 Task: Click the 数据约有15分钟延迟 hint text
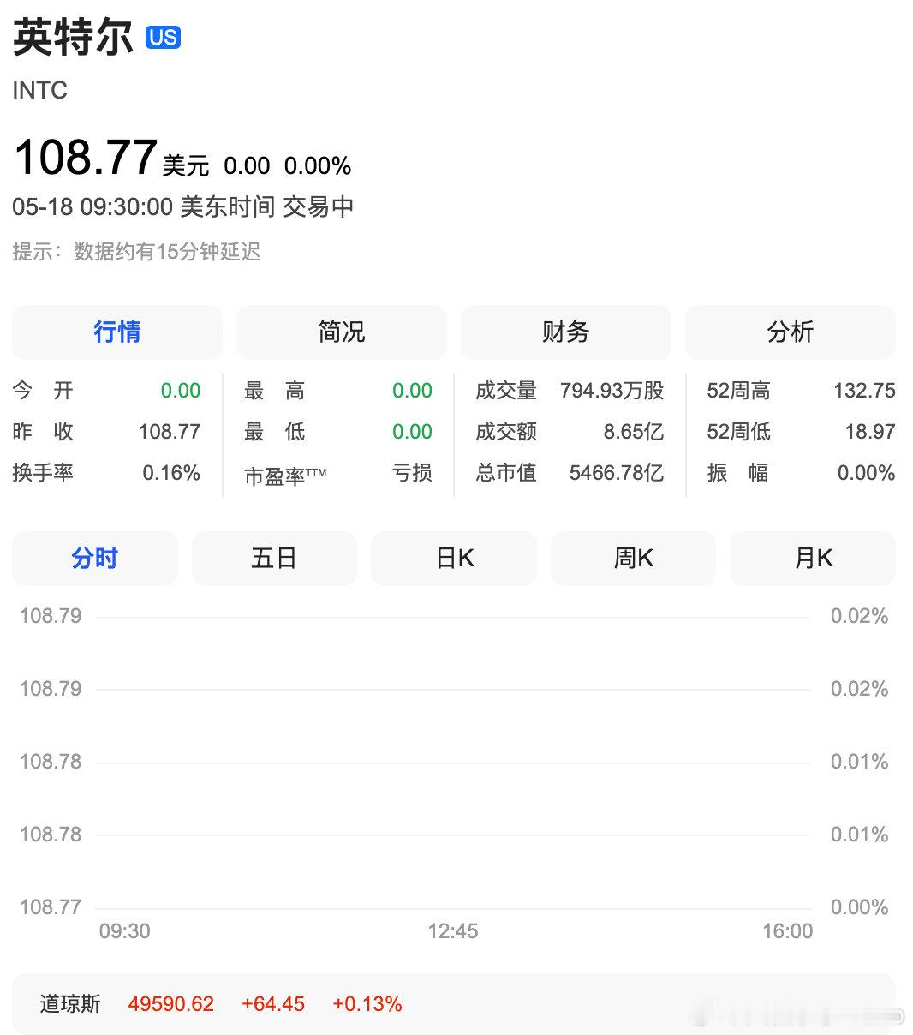tap(167, 252)
